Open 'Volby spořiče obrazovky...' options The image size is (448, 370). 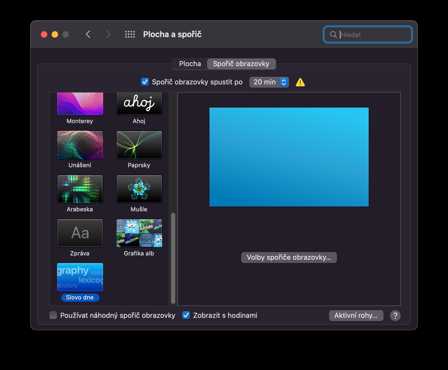[289, 258]
